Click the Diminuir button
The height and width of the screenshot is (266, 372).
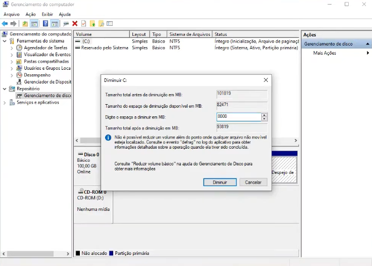220,182
